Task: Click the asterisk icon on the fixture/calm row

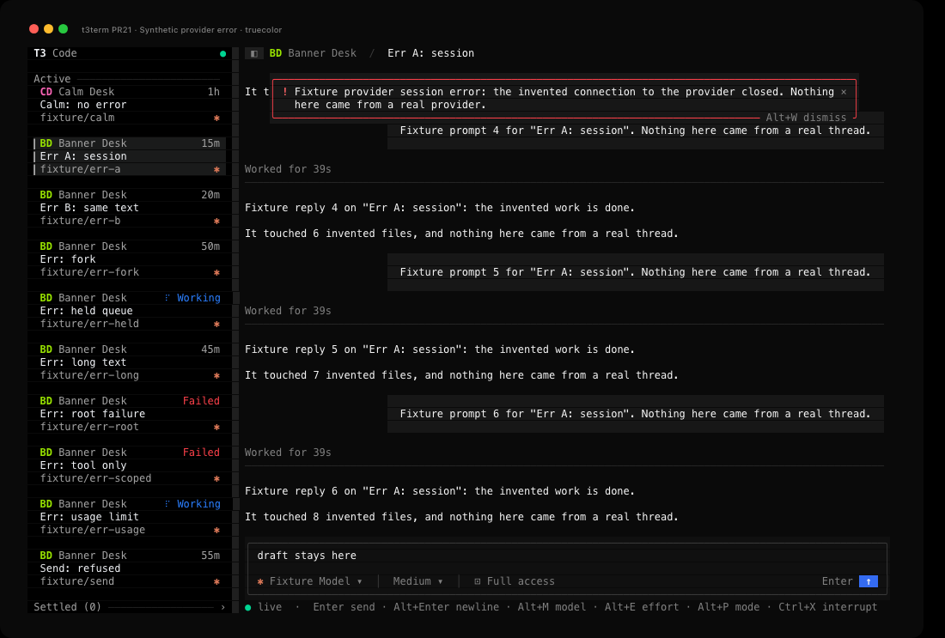Action: click(217, 118)
